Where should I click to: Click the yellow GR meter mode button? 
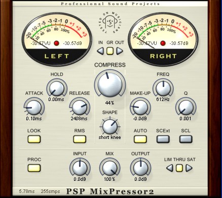(x=110, y=51)
